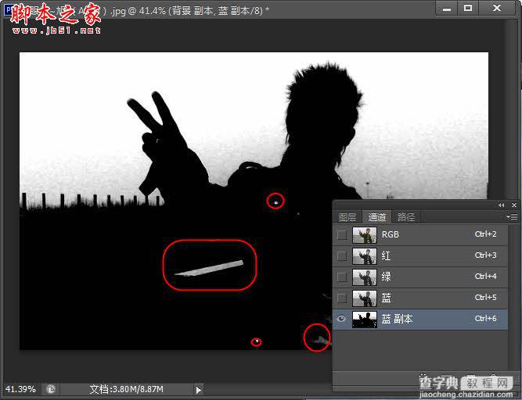
Task: Switch to the 图层 tab
Action: pos(347,217)
